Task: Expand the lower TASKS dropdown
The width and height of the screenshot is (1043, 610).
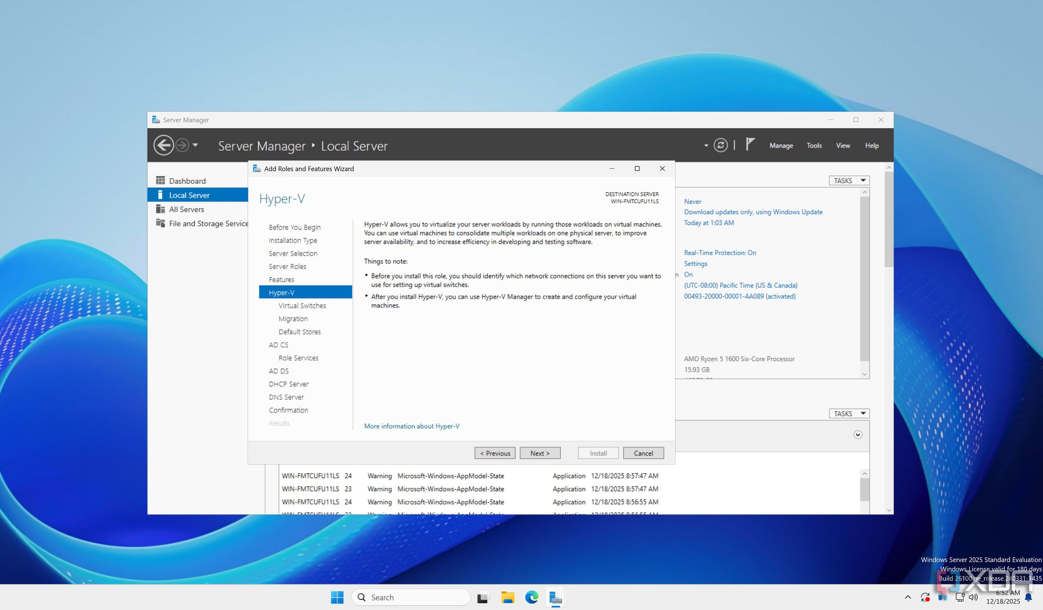Action: (x=849, y=413)
